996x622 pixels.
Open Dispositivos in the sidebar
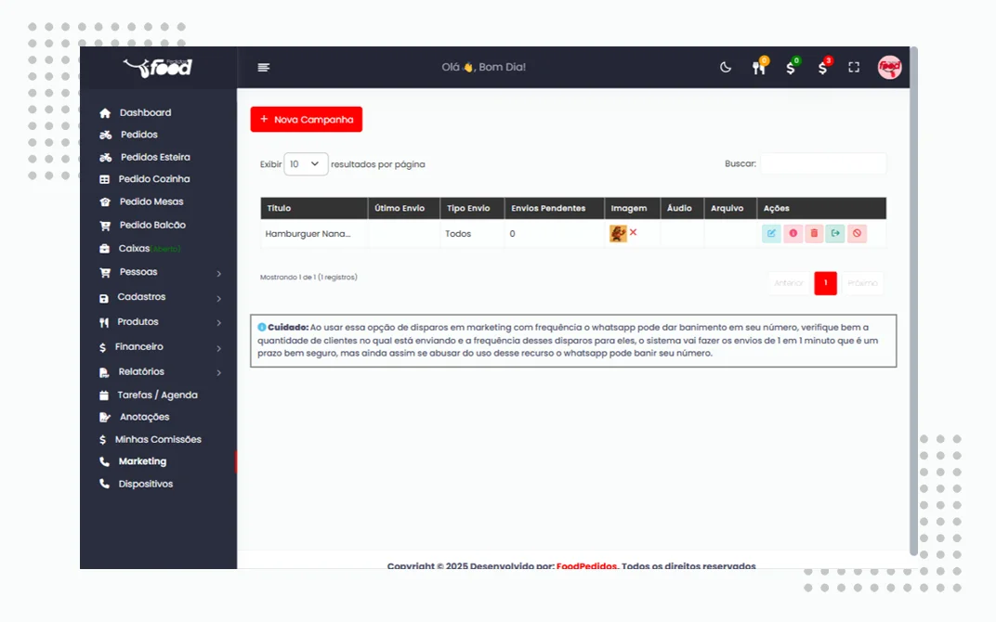[x=146, y=484]
